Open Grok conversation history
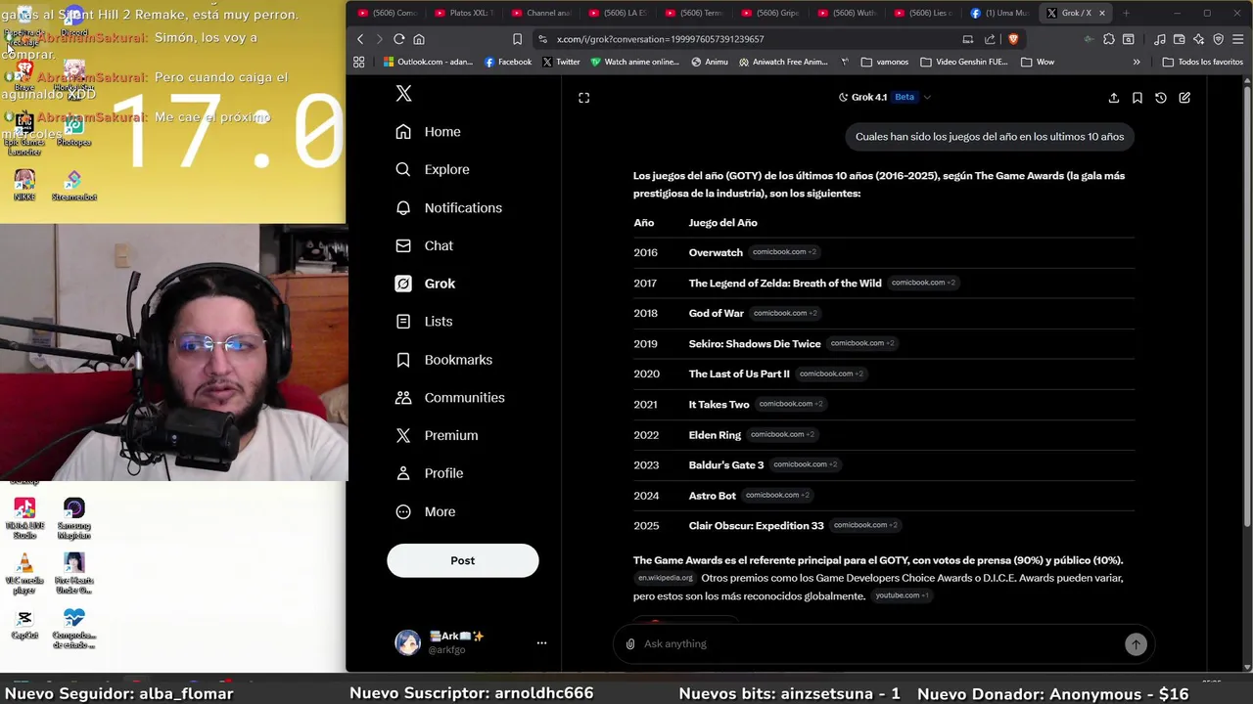This screenshot has width=1253, height=704. click(1161, 98)
